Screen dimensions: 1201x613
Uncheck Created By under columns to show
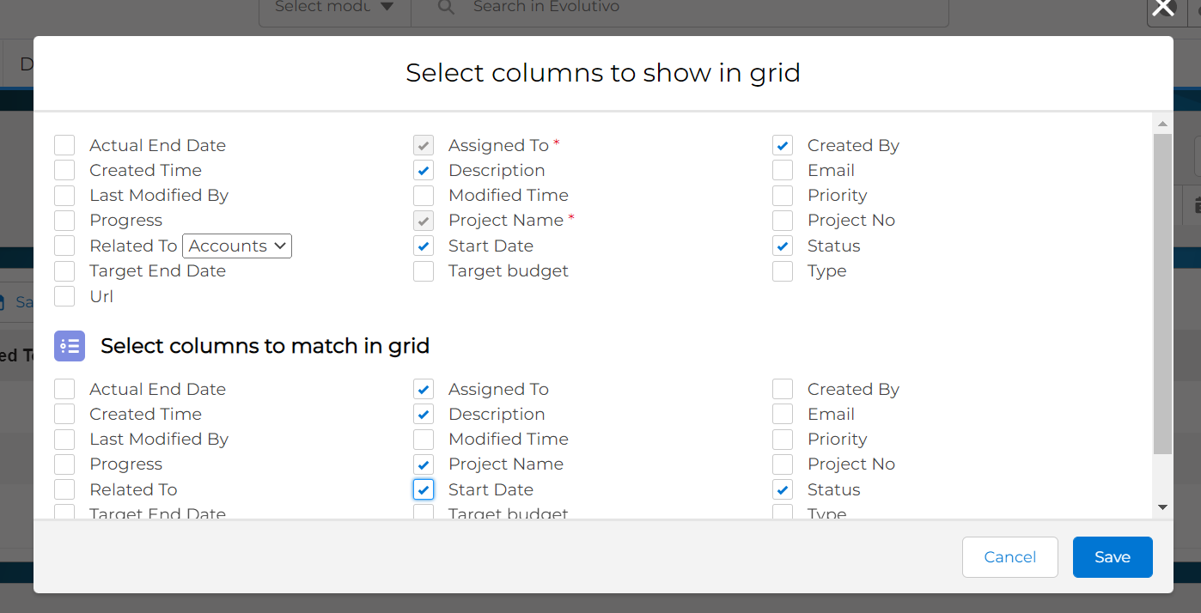coord(783,145)
